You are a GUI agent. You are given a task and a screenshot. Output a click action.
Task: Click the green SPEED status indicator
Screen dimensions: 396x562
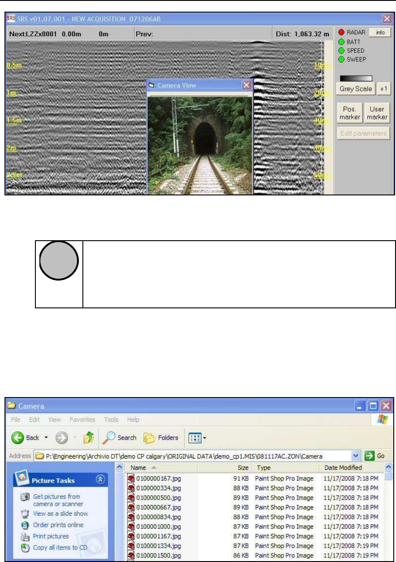tap(341, 51)
